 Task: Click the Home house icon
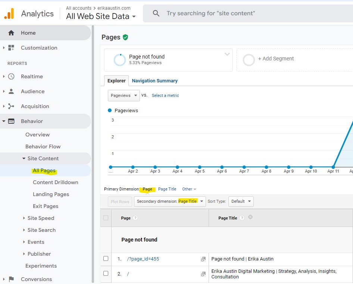click(11, 33)
